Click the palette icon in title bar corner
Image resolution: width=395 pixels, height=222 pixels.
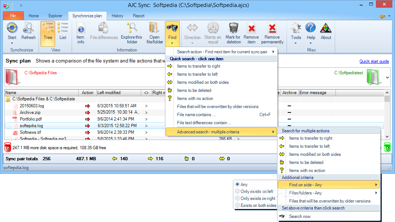tap(383, 16)
